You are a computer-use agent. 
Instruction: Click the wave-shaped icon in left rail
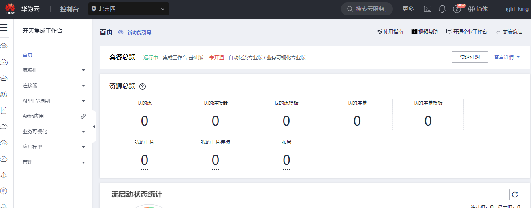(4, 94)
